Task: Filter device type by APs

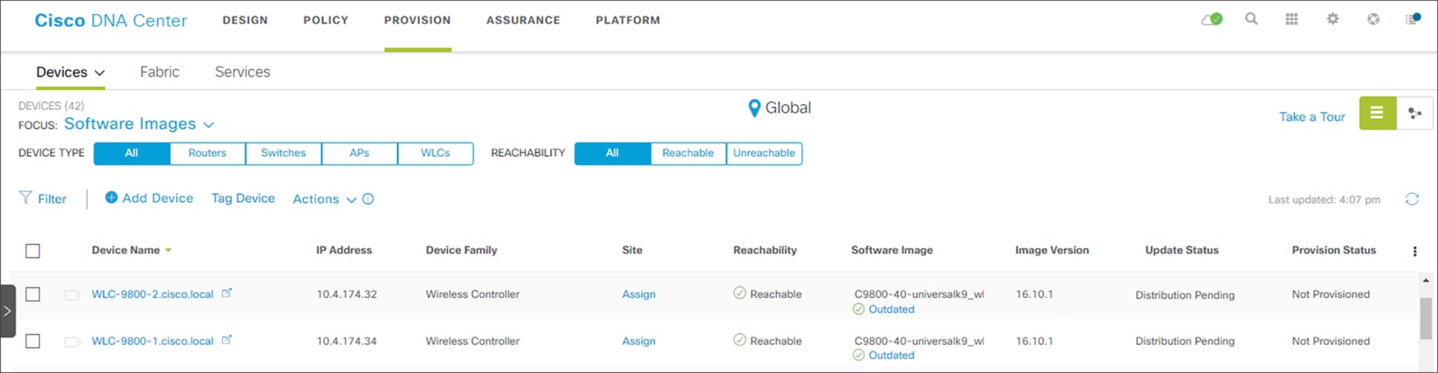Action: 359,153
